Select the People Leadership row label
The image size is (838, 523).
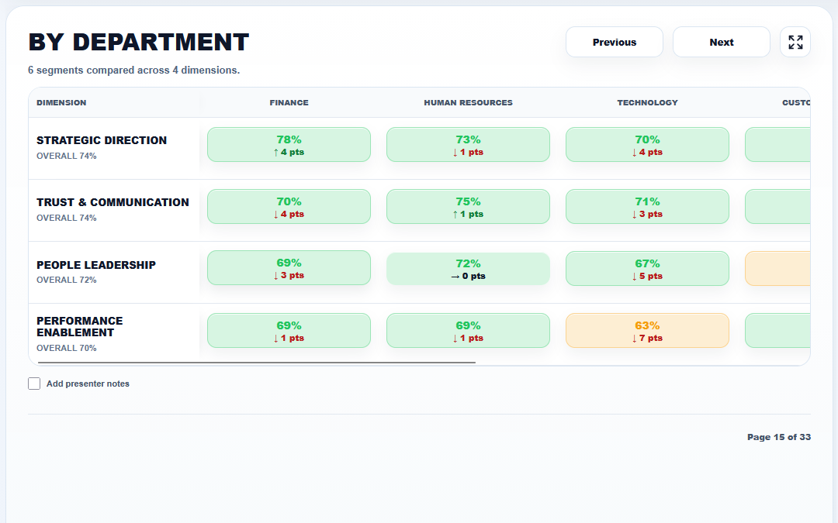(96, 265)
